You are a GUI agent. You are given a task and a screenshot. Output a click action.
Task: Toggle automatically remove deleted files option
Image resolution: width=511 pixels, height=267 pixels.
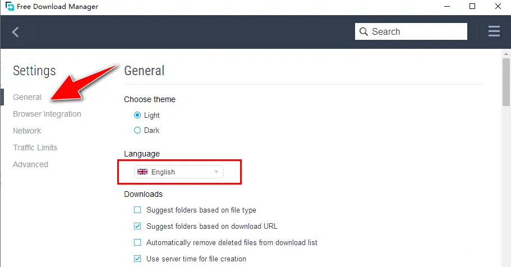point(137,243)
